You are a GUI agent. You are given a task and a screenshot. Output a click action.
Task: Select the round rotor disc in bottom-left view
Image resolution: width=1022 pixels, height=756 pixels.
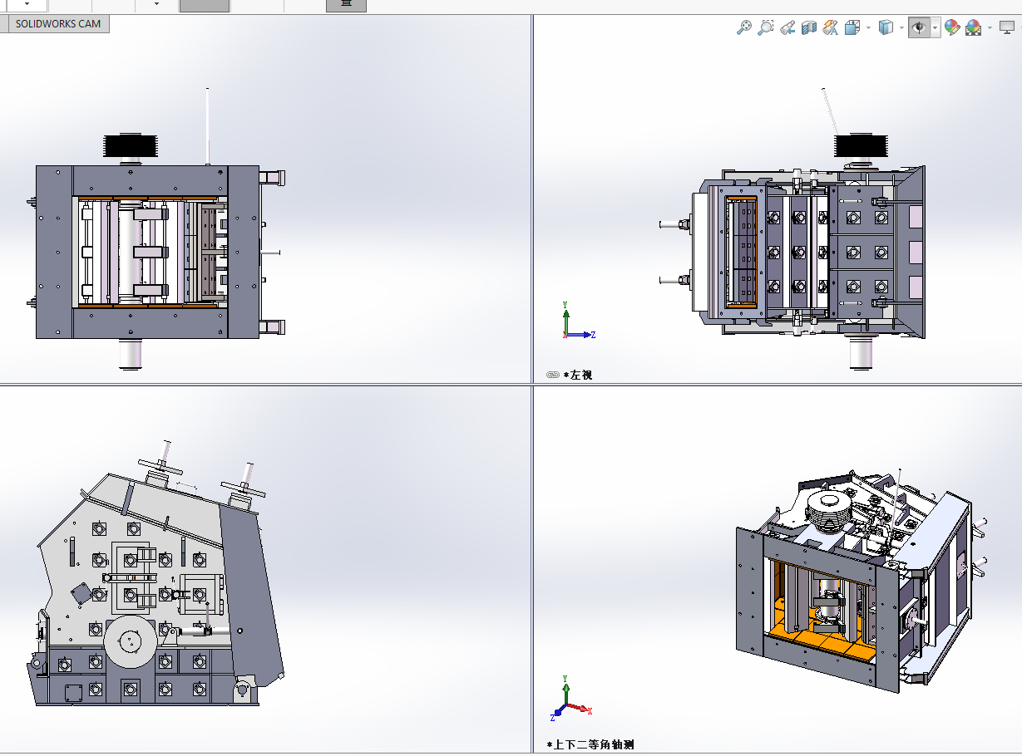[x=130, y=641]
